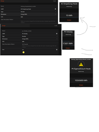Image resolution: width=99 pixels, height=132 pixels.
Task: Select the 10263600 kWh value
Action: click(x=81, y=80)
